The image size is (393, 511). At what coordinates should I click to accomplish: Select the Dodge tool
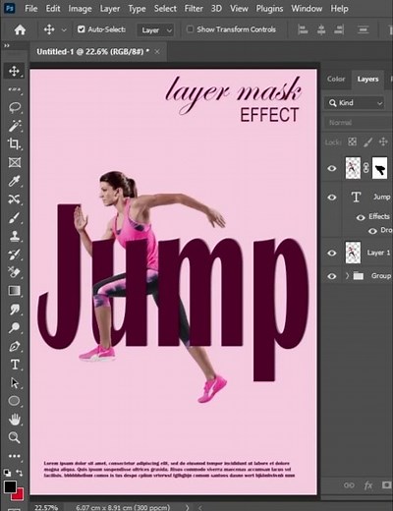click(x=14, y=327)
